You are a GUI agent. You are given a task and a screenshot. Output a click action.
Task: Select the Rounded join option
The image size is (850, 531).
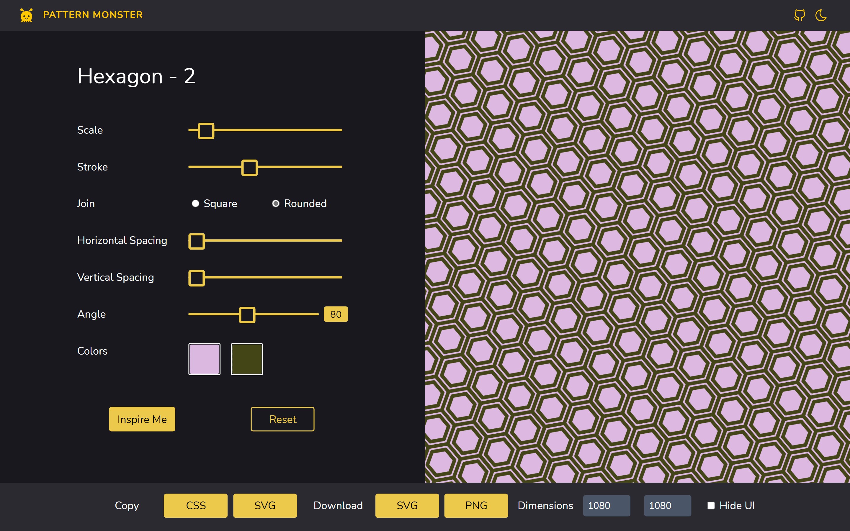pos(276,203)
